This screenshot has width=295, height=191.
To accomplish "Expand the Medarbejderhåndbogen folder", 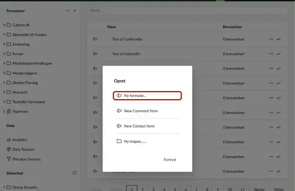I will 4,63.
